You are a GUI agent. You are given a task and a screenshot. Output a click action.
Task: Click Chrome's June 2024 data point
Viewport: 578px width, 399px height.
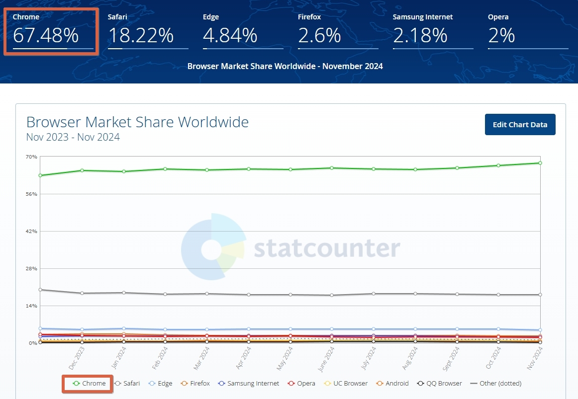[332, 168]
